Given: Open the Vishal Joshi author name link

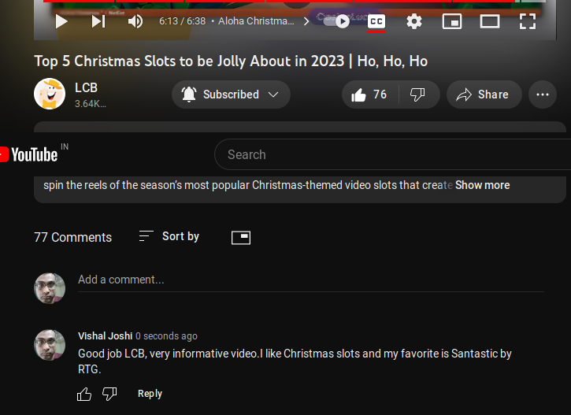Looking at the screenshot, I should [x=105, y=335].
